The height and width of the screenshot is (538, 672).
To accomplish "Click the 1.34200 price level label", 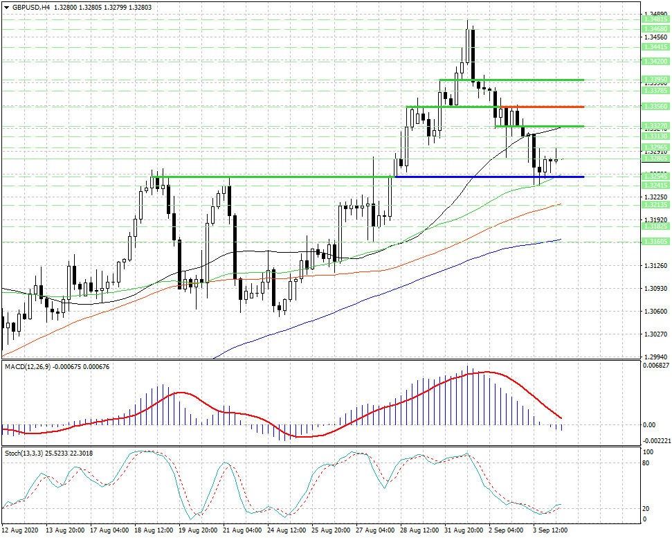I will (655, 62).
